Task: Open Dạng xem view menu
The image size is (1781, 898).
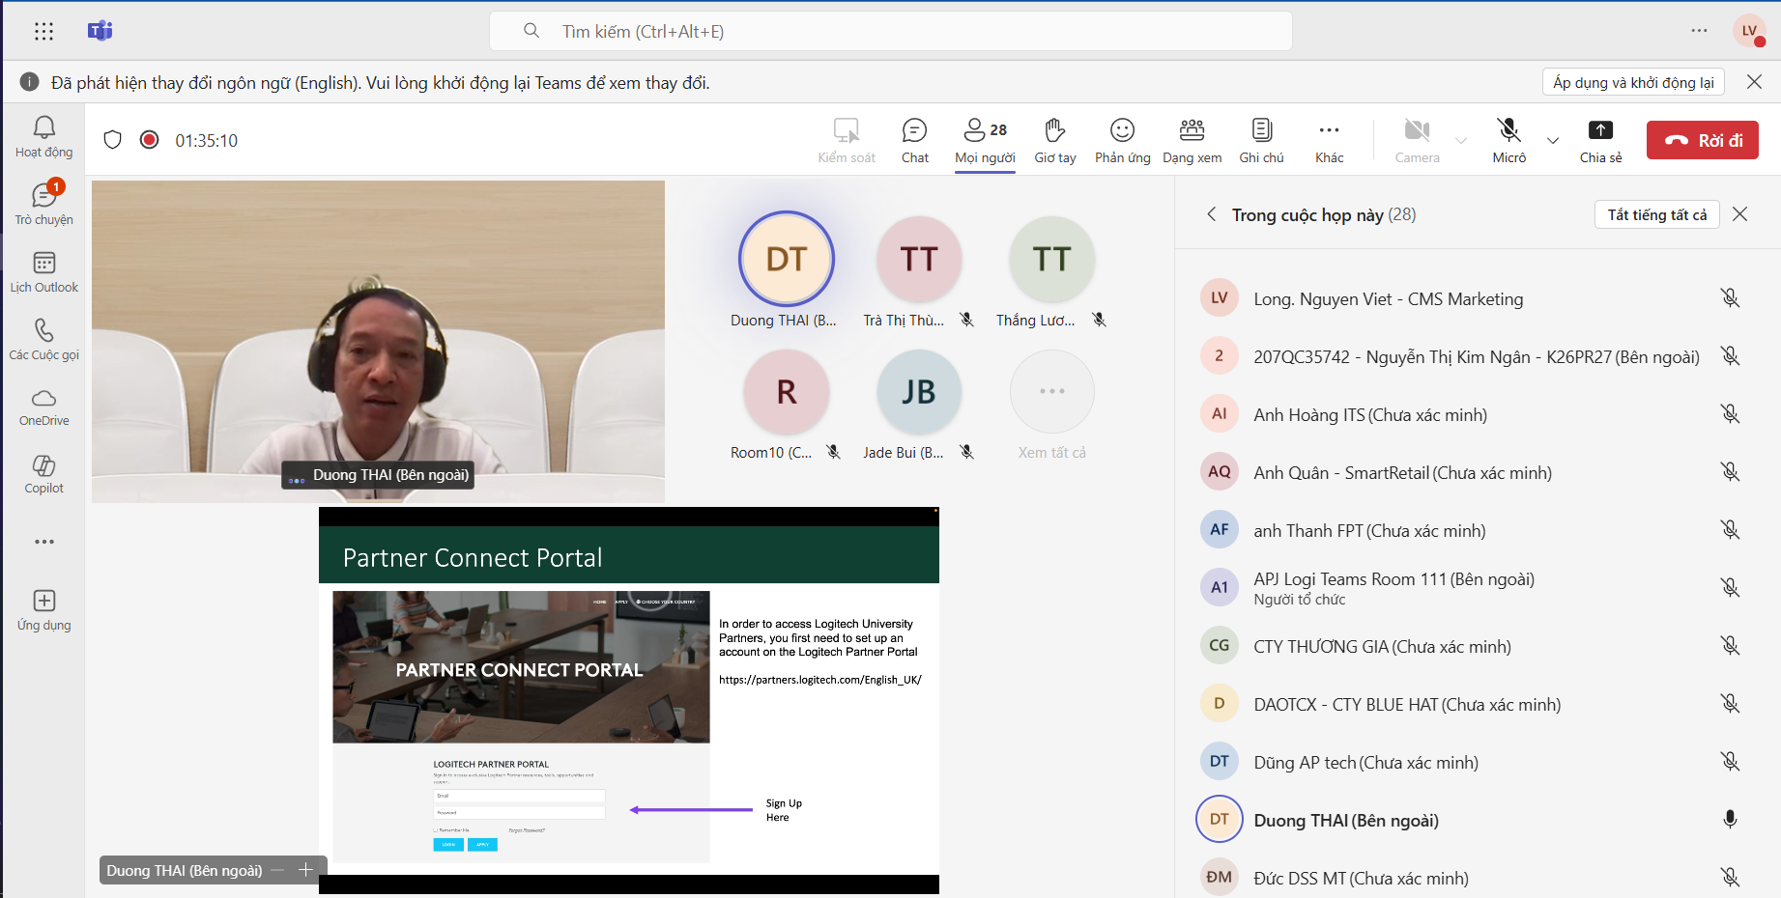Action: click(x=1192, y=140)
